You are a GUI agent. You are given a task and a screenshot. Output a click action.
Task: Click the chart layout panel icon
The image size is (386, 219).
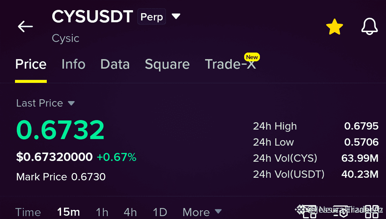click(310, 212)
